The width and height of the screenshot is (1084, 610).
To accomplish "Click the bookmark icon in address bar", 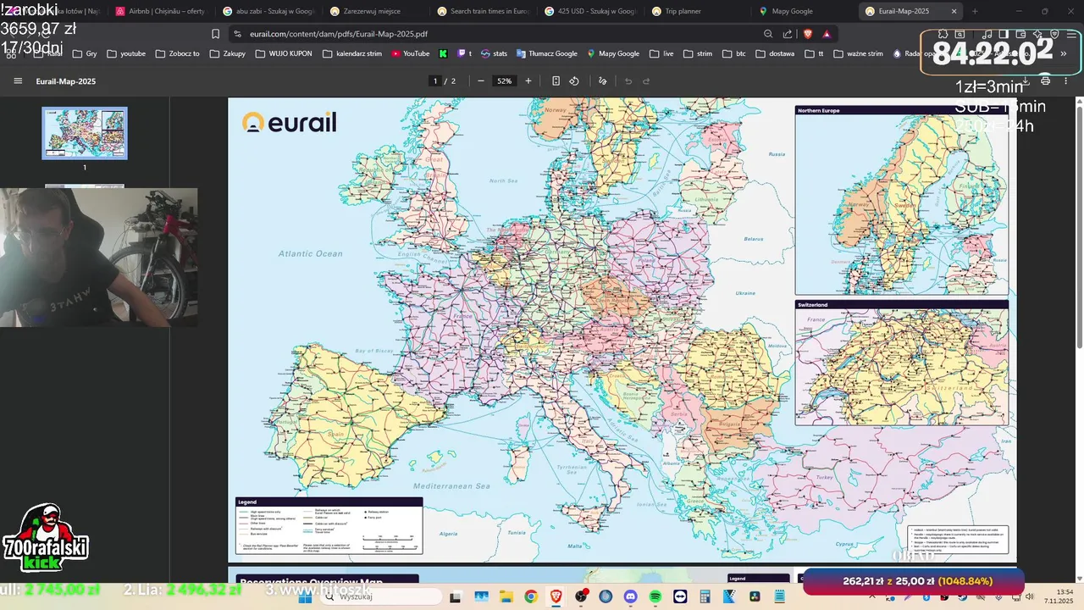I will point(215,34).
